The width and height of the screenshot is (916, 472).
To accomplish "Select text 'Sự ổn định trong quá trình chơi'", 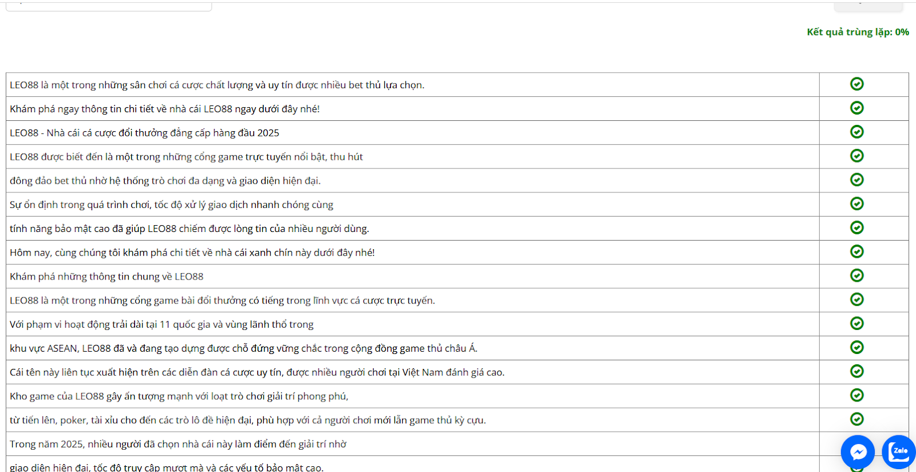I will click(x=81, y=205).
